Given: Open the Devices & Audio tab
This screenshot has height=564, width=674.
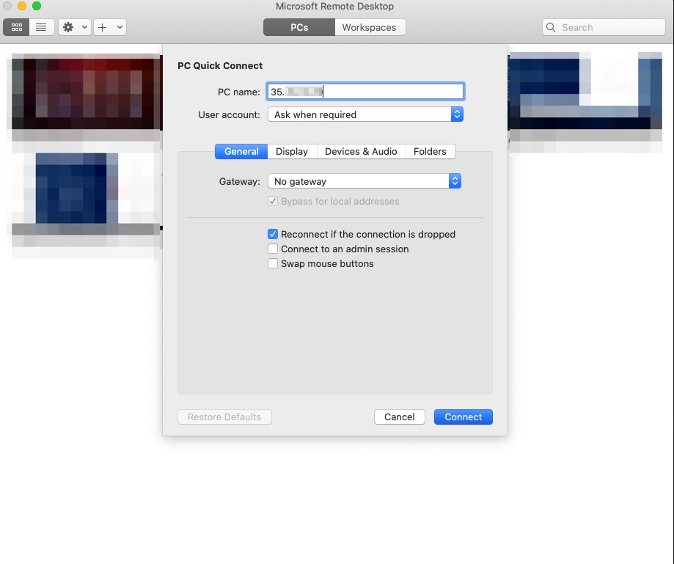Looking at the screenshot, I should pyautogui.click(x=361, y=152).
